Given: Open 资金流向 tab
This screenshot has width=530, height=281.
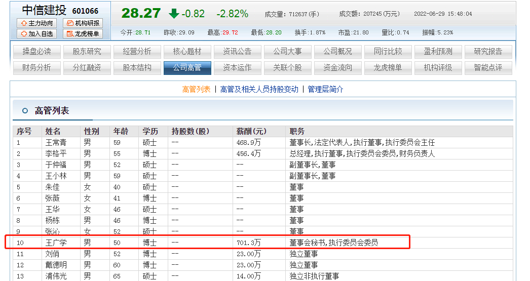Looking at the screenshot, I should point(337,68).
